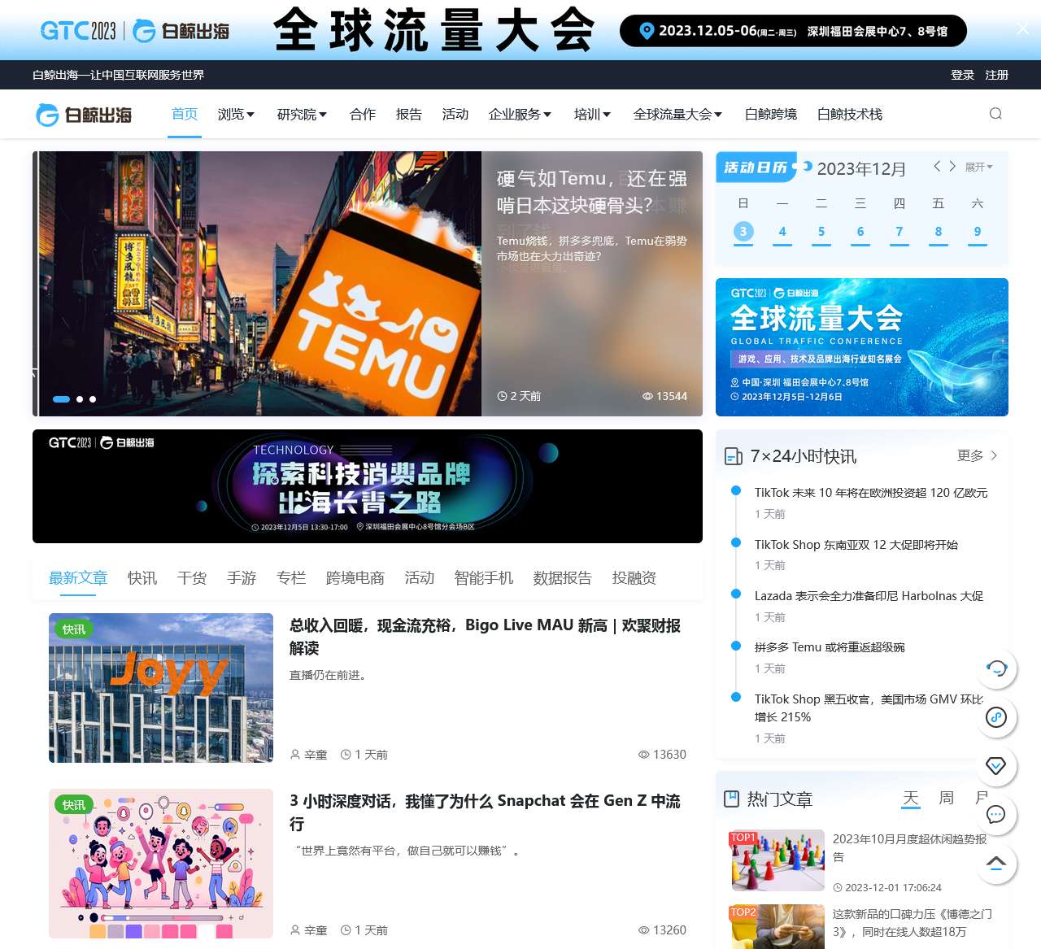Click the 注册 registration link
Screen dimensions: 1041x949
point(995,74)
